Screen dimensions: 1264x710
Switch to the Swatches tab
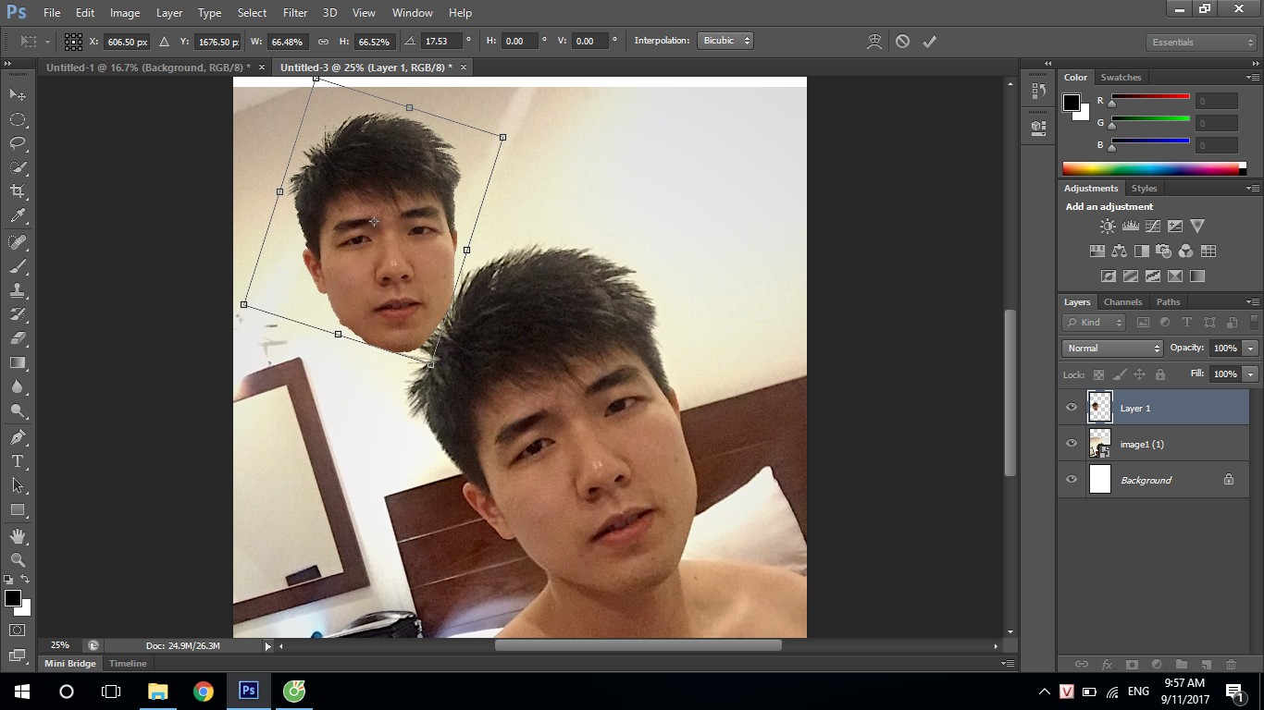click(x=1121, y=78)
